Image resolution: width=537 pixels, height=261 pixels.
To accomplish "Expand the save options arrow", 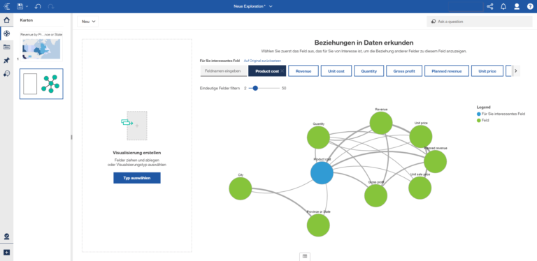I will (27, 6).
